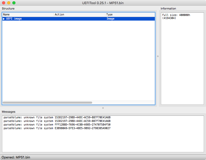The image size is (206, 160).
Task: Click the Name column header
Action: (x=28, y=14)
